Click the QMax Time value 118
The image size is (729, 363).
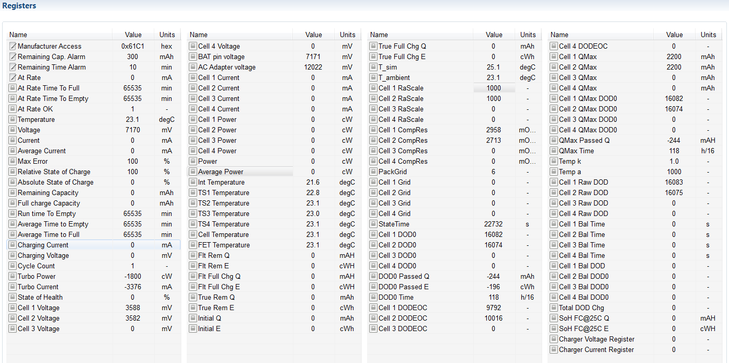click(674, 151)
